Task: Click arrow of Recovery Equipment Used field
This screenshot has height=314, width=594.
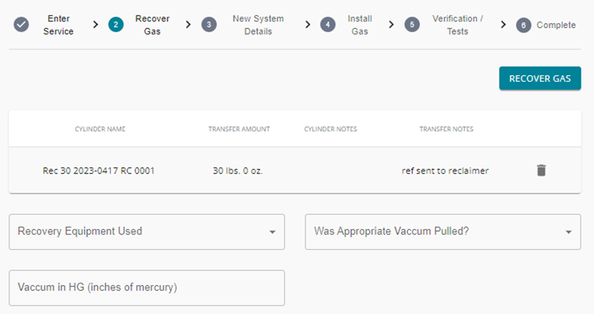Action: (272, 232)
